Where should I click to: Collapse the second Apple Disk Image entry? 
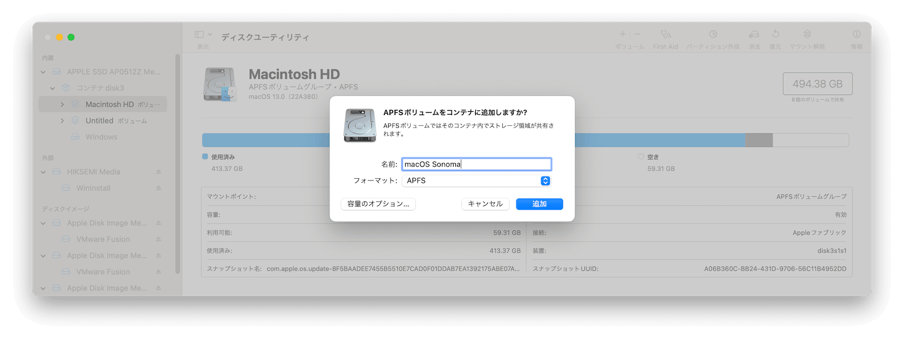click(44, 256)
